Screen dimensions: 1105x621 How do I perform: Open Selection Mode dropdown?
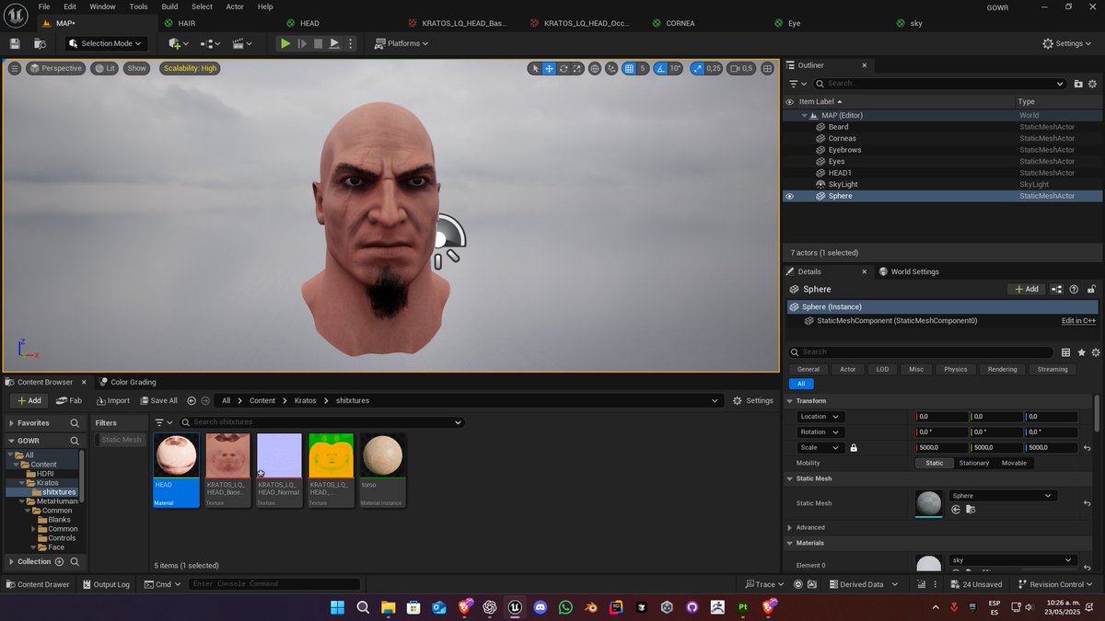(x=106, y=43)
